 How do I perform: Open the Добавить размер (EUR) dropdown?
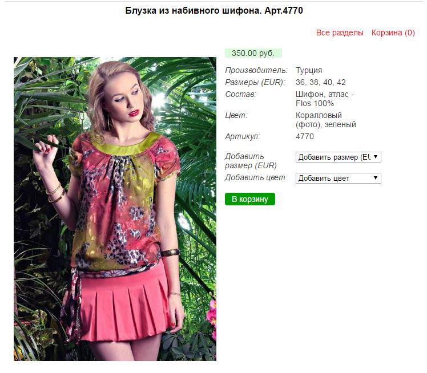338,157
